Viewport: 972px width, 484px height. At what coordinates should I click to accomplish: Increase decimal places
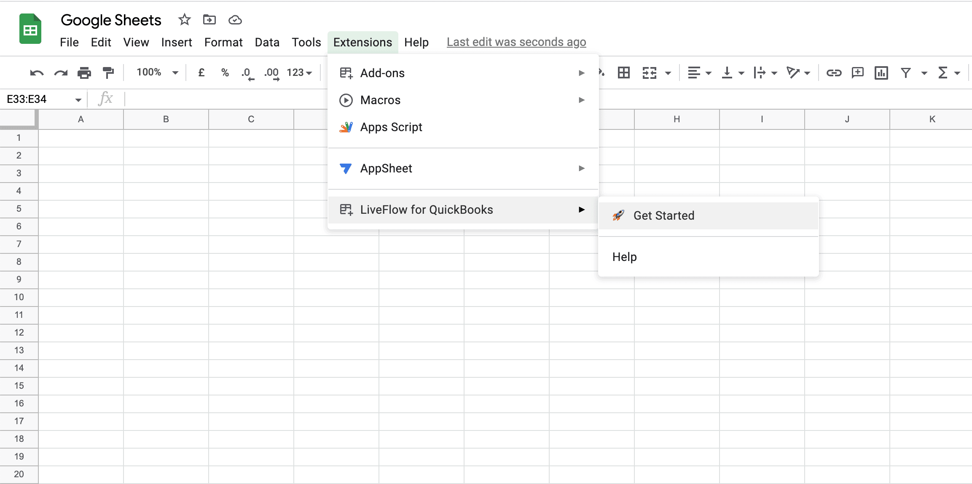click(272, 73)
